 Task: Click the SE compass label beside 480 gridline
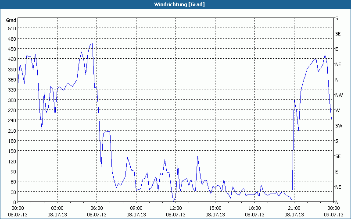(338, 34)
